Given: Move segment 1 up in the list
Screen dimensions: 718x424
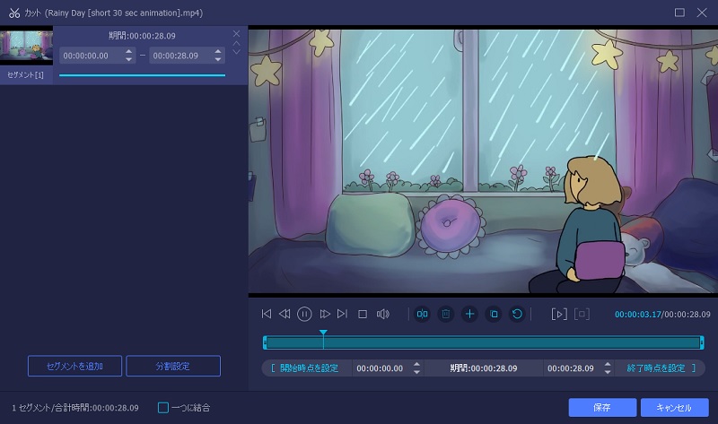Looking at the screenshot, I should coord(236,43).
